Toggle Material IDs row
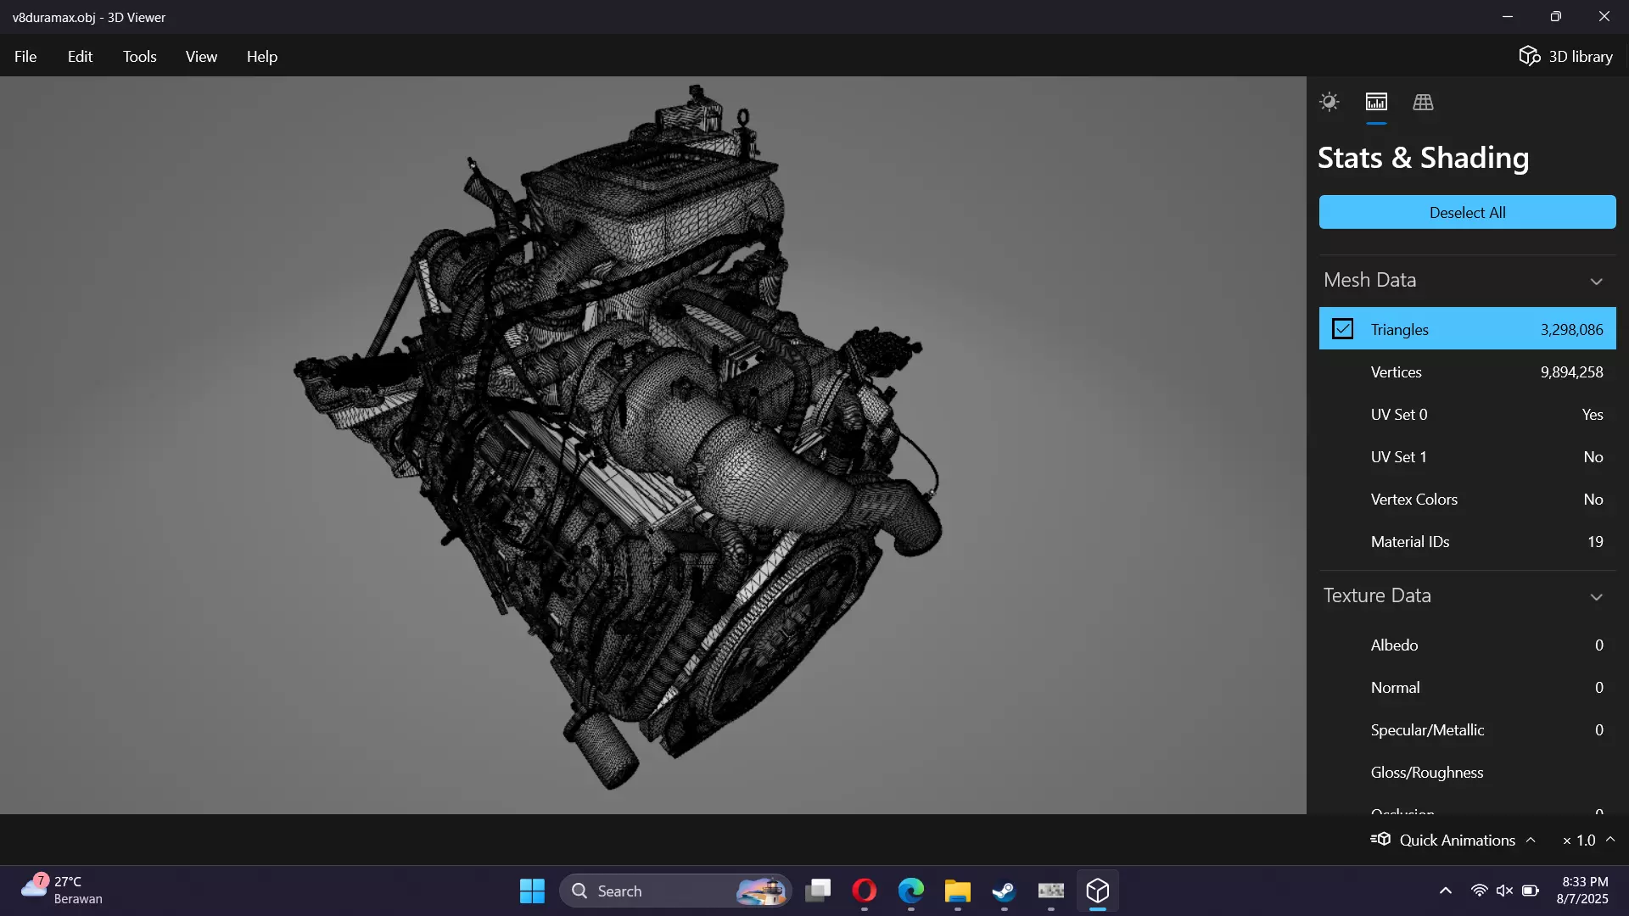The width and height of the screenshot is (1629, 916). point(1467,541)
